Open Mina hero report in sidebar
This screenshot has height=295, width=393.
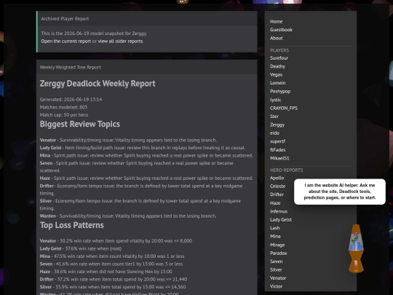(x=275, y=236)
